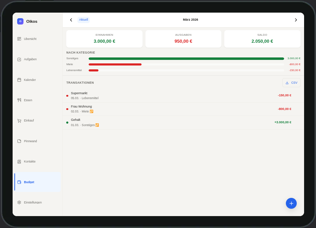Click the Ausgaben summary card

[x=183, y=39]
